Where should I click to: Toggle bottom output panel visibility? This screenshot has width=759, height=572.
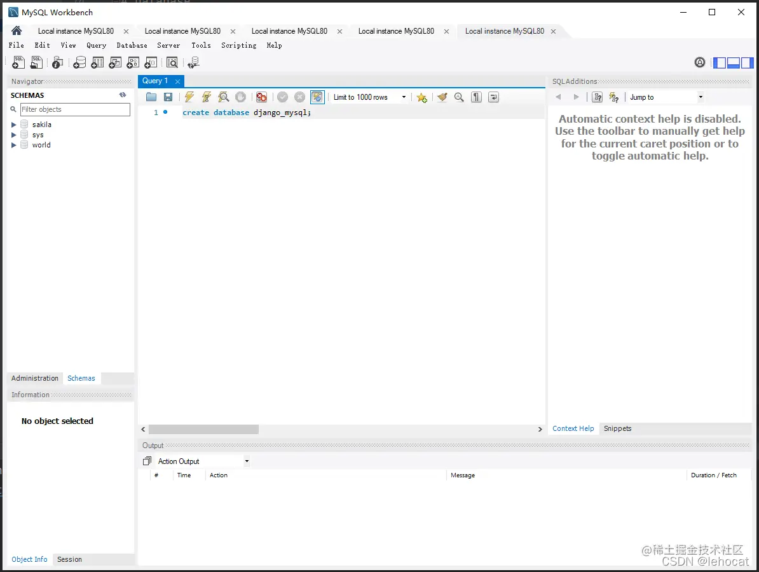(734, 62)
